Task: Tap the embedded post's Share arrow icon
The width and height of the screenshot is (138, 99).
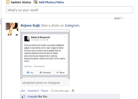Action: [58, 72]
